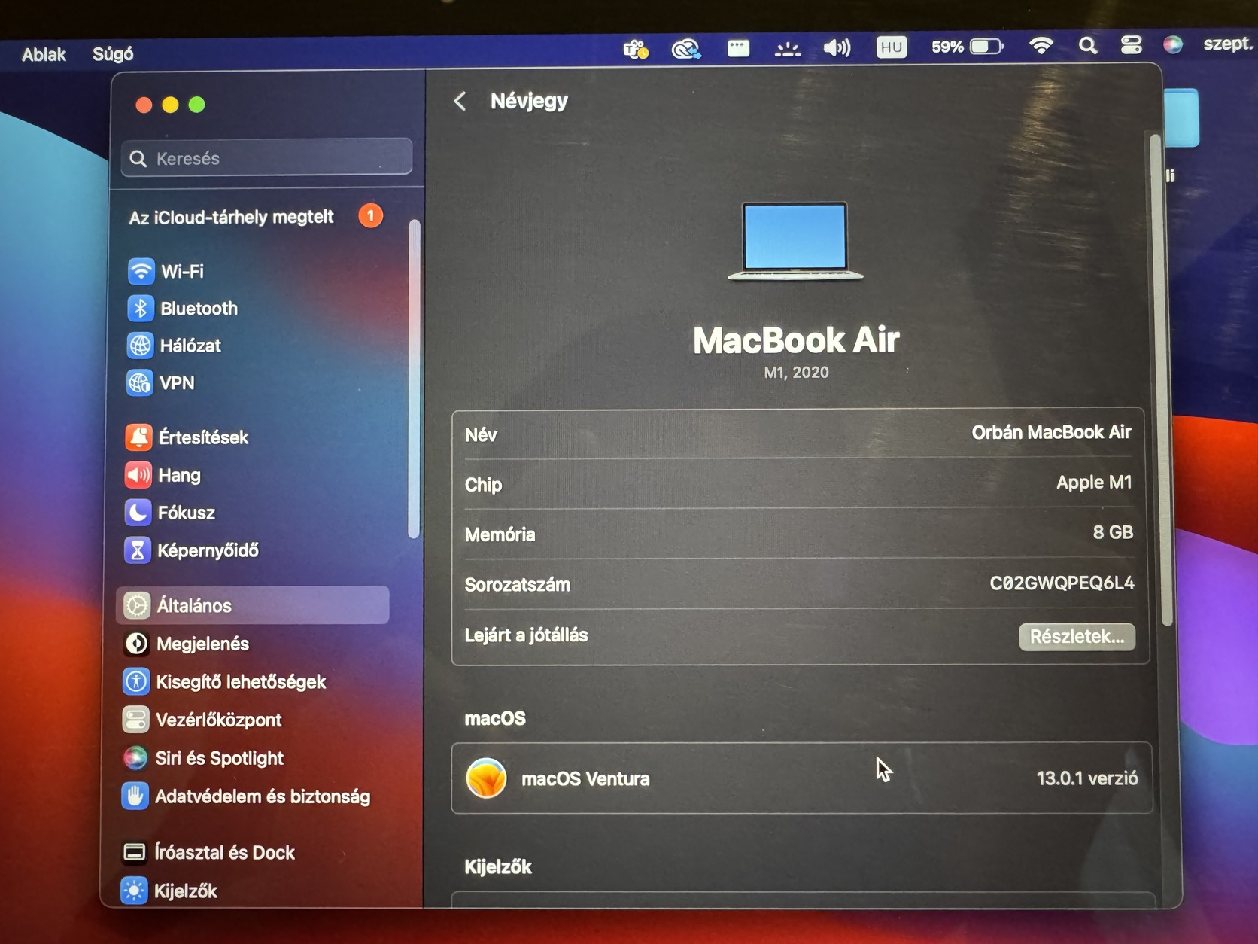Open Megjelenés appearance settings
Screen dimensions: 1258x944
click(186, 644)
